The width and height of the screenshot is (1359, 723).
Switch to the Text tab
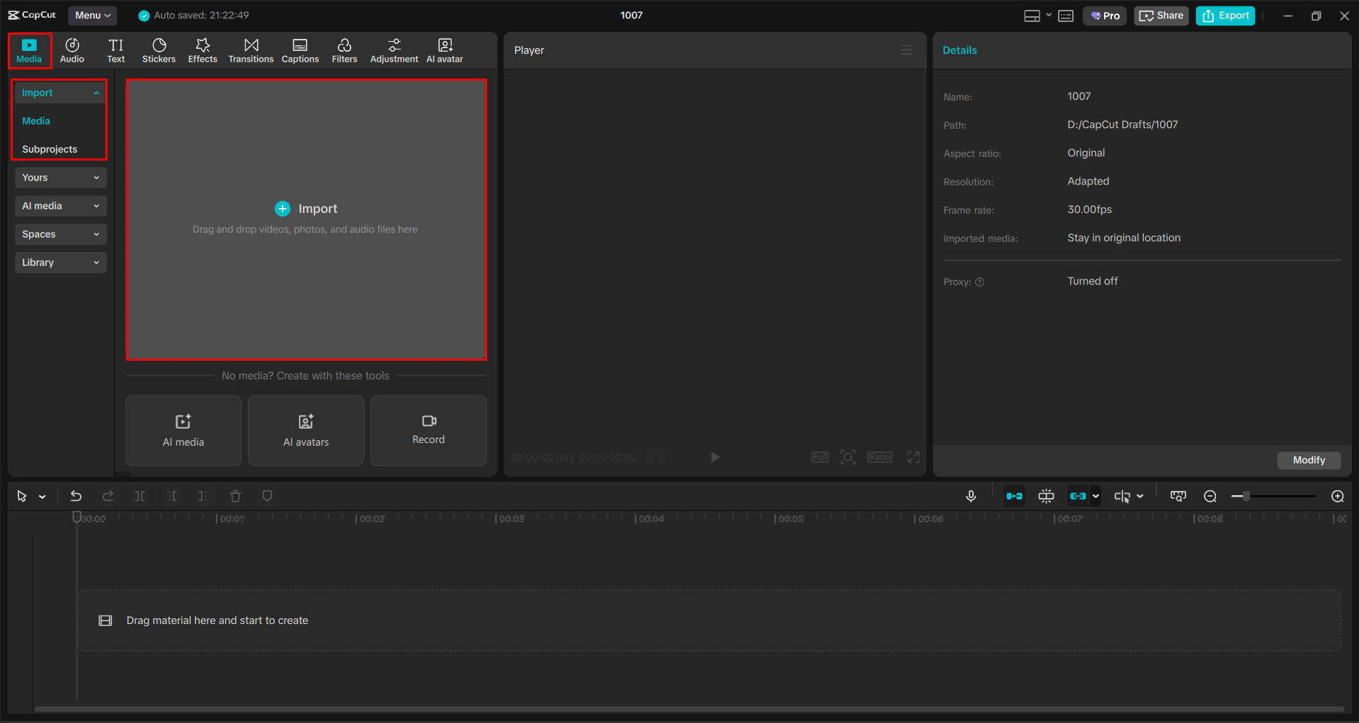pyautogui.click(x=116, y=51)
